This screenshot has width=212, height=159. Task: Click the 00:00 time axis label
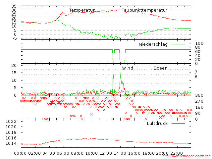coord(20,153)
